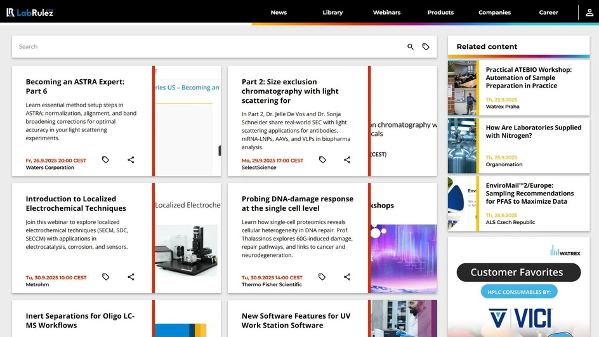Click tag icon on Localized Electrochemical Techniques card

(105, 277)
